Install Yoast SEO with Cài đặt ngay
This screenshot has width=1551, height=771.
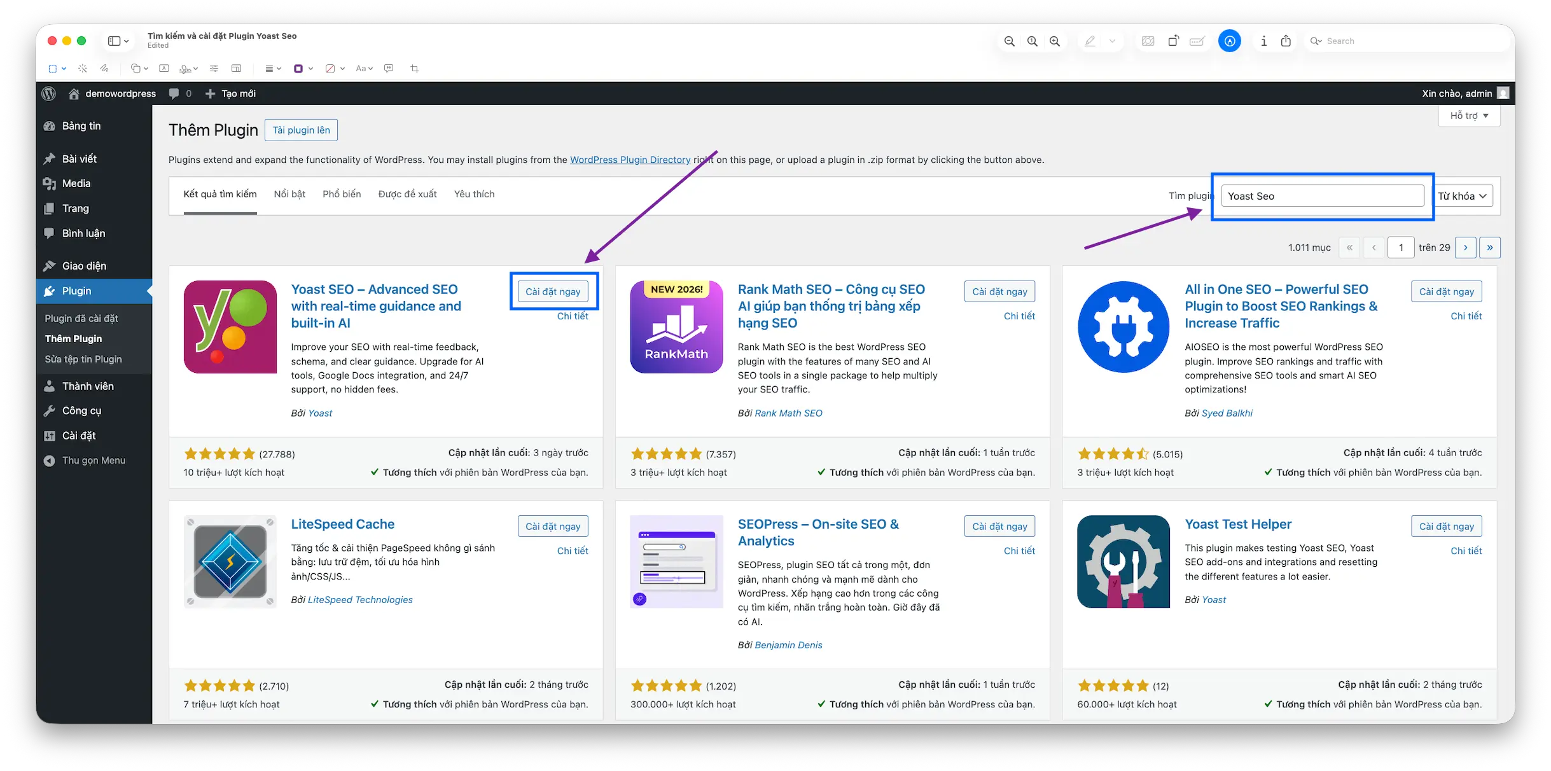pyautogui.click(x=553, y=291)
